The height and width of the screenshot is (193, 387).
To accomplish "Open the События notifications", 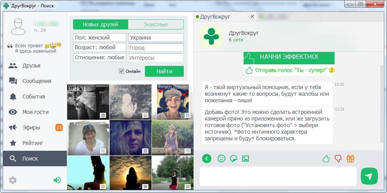I will coord(35,96).
